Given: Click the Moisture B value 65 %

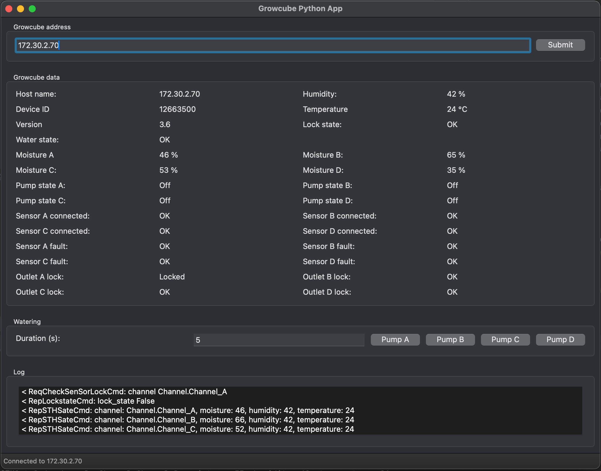Looking at the screenshot, I should tap(456, 155).
